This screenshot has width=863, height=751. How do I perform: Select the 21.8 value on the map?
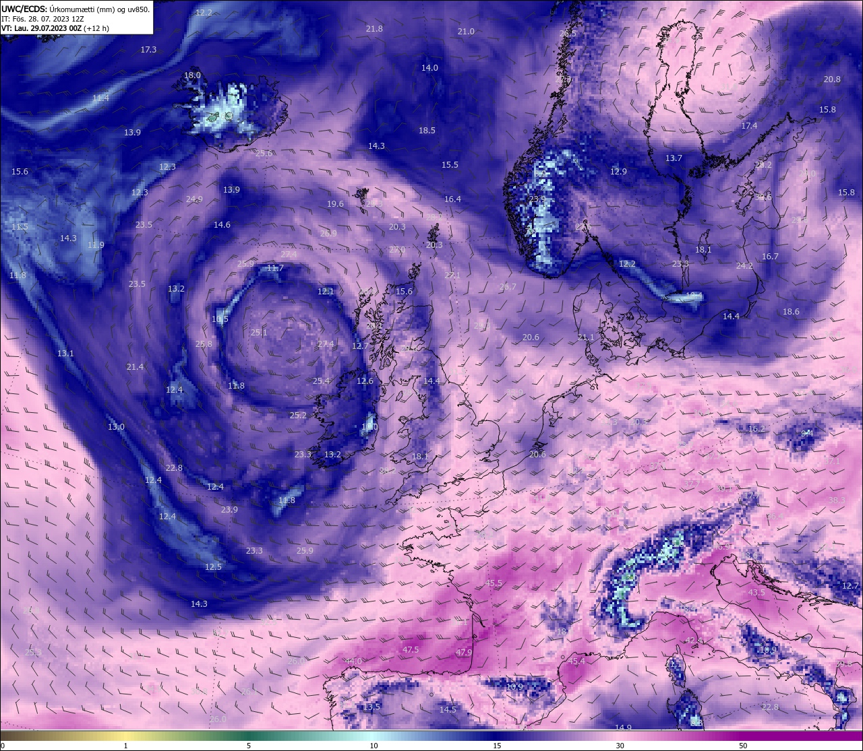pyautogui.click(x=374, y=29)
